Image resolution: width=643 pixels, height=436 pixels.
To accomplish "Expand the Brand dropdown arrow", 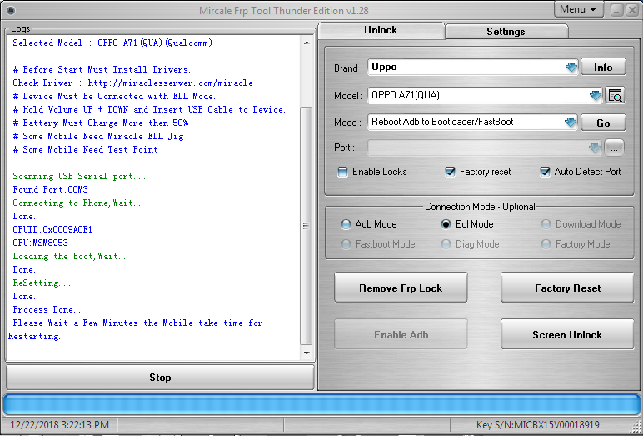I will coord(571,68).
